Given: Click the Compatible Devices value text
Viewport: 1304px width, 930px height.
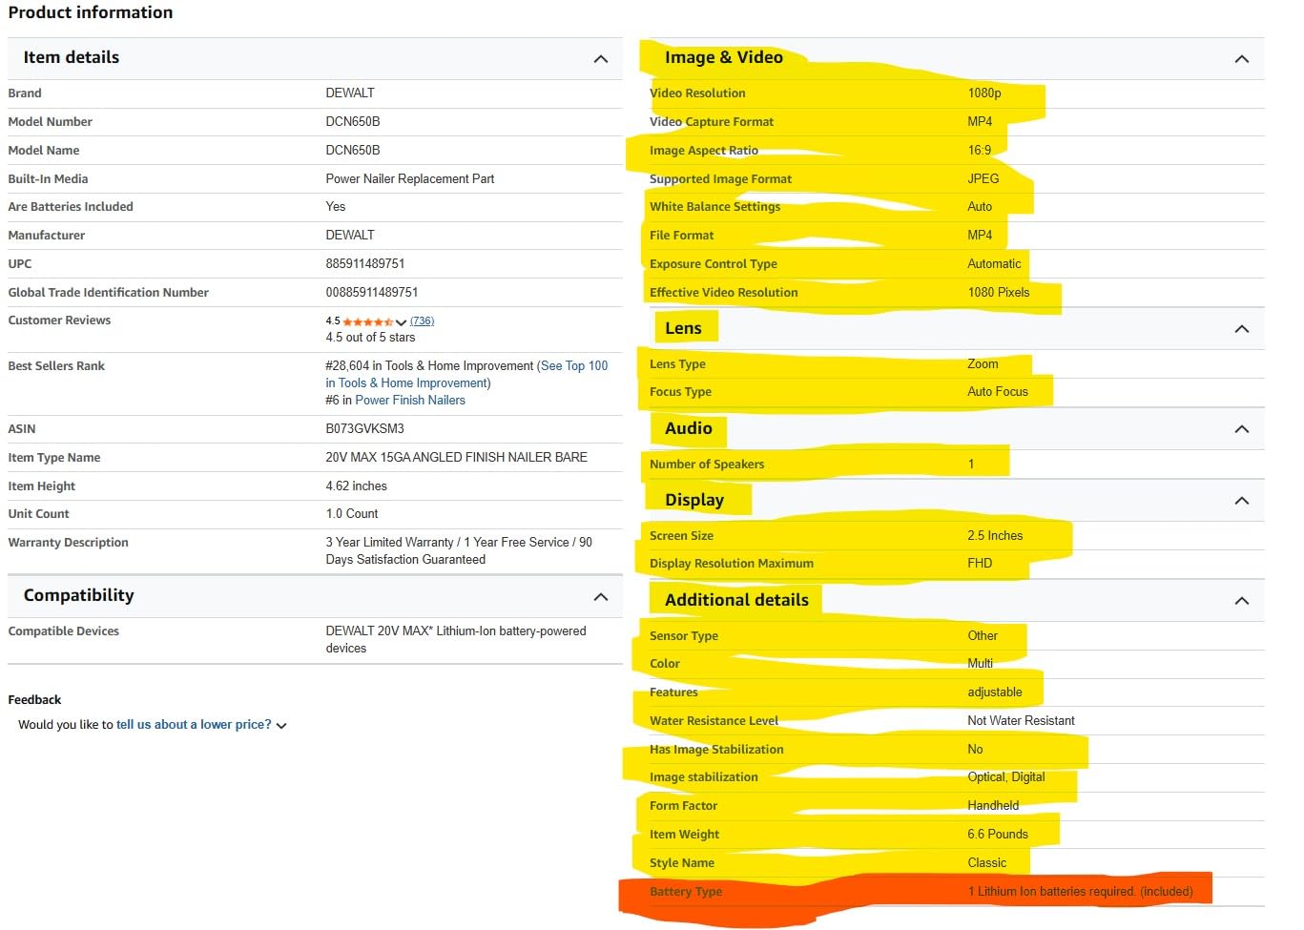Looking at the screenshot, I should click(x=456, y=640).
